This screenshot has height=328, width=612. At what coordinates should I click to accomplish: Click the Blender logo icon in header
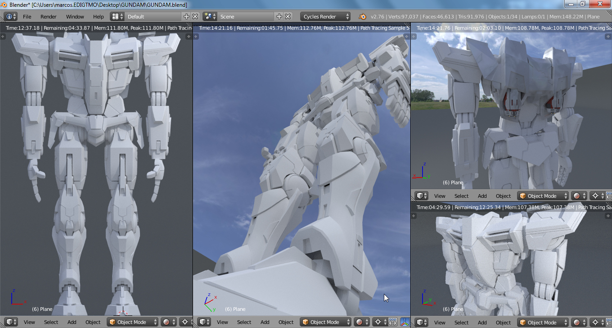362,17
